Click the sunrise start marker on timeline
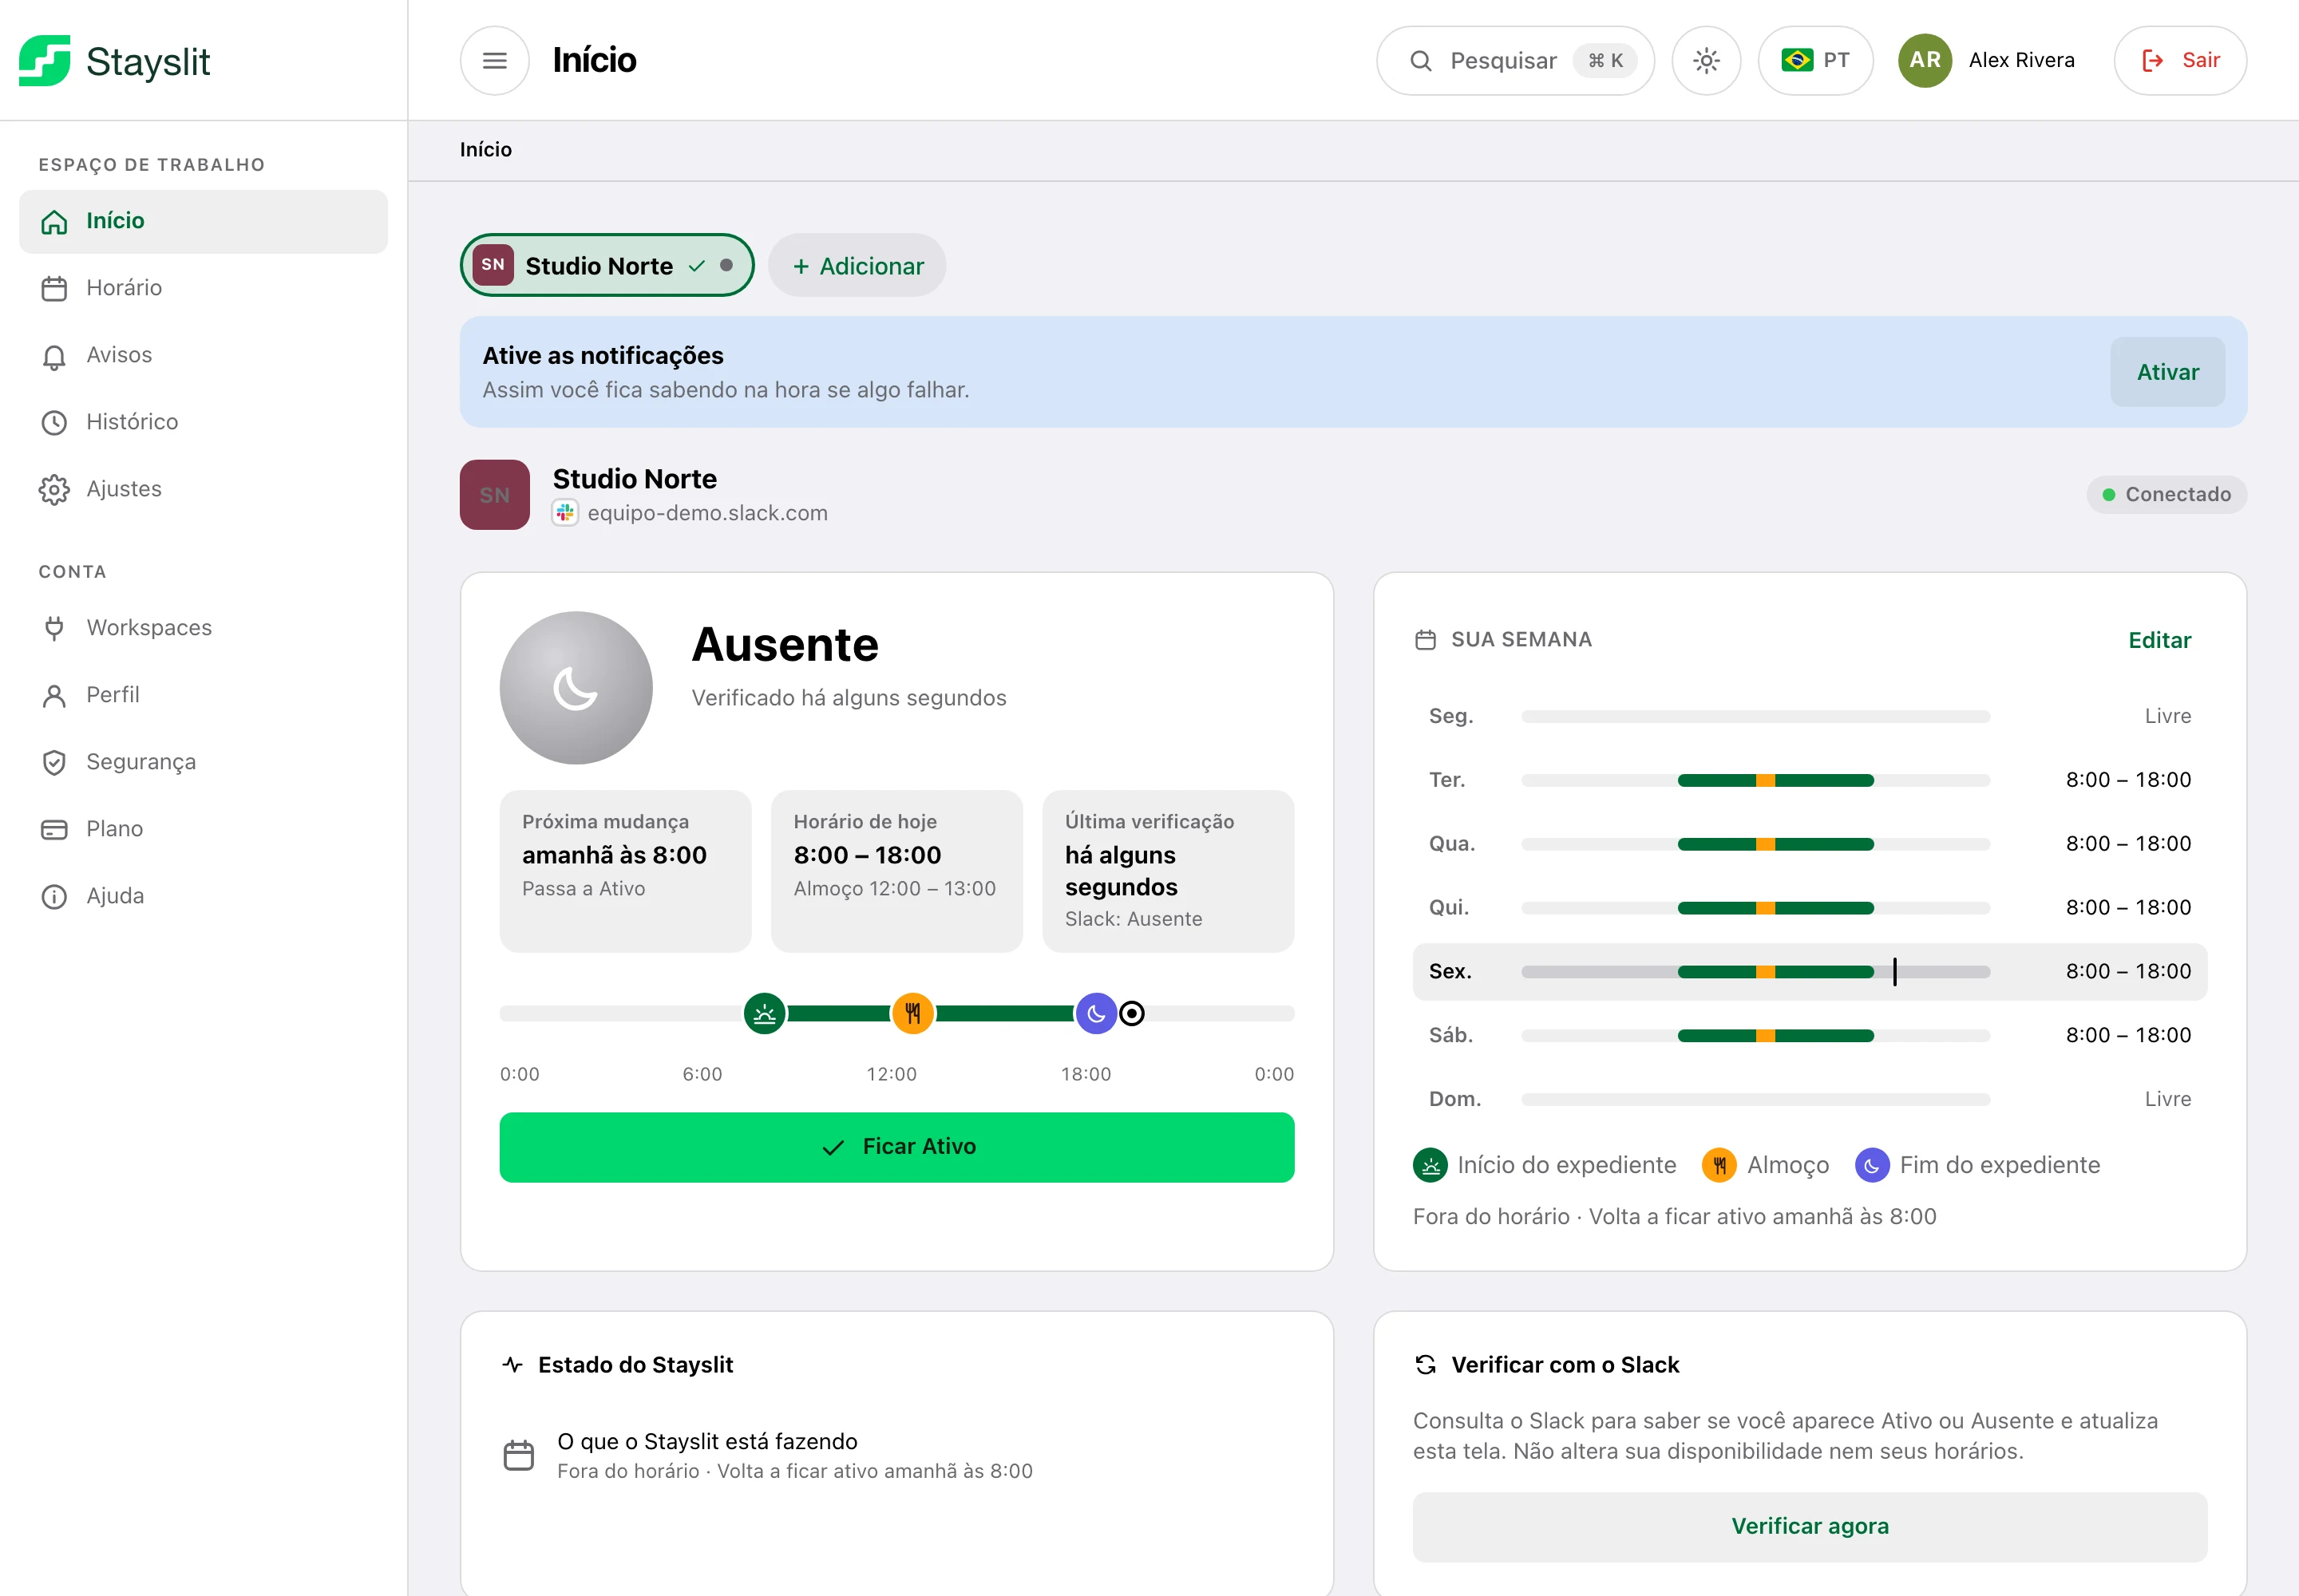Image resolution: width=2299 pixels, height=1596 pixels. [x=764, y=1014]
